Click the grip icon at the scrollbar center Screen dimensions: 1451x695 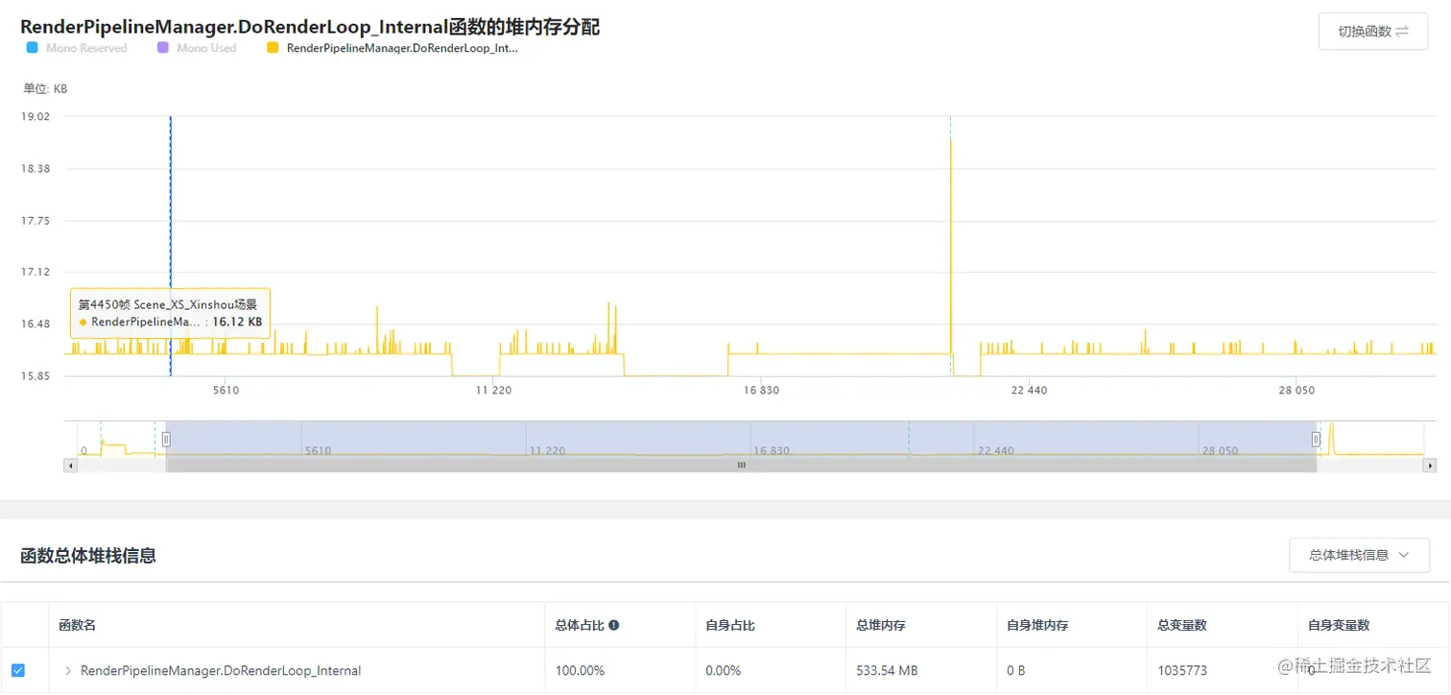tap(741, 466)
